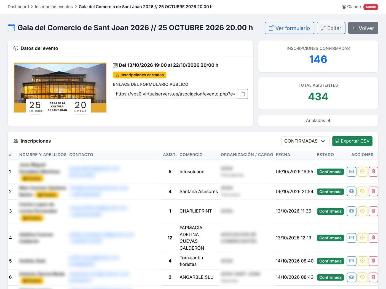Screen dimensions: 386x289
Task: Cancel the ANGARBLE,SLU registration
Action: [362, 277]
